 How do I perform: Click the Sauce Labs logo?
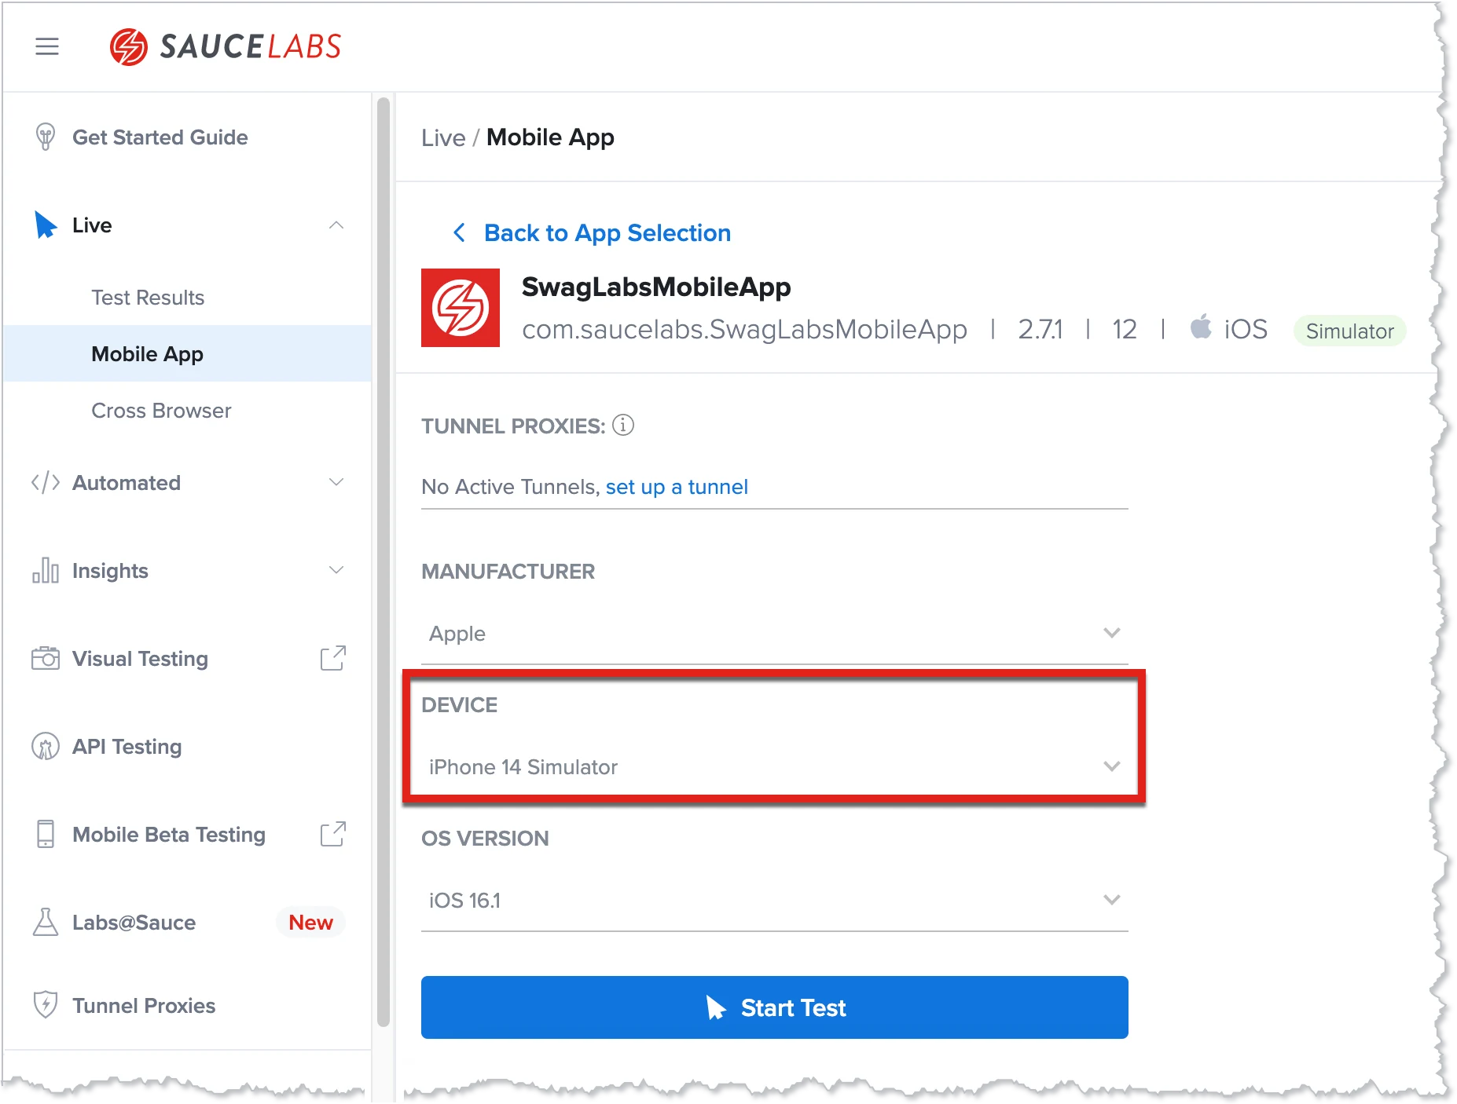click(226, 46)
